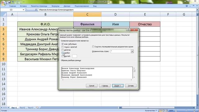Open the Вид ribbon tab
Screen dimensions: 199x112
95,6
